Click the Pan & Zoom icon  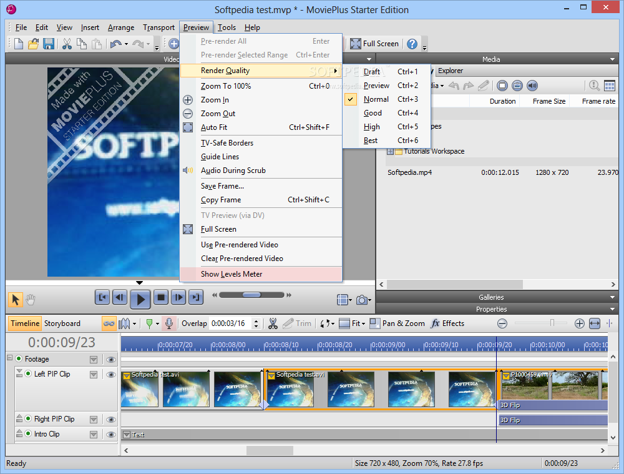tap(374, 323)
